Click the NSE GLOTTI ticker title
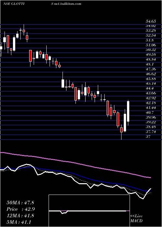 (14, 4)
